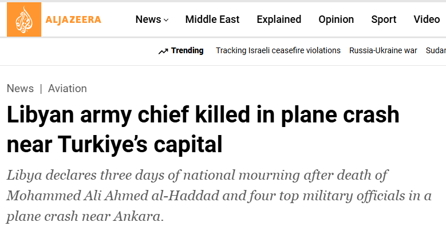Go to the Middle East section
Viewport: 446px width, 230px height.
pyautogui.click(x=213, y=19)
